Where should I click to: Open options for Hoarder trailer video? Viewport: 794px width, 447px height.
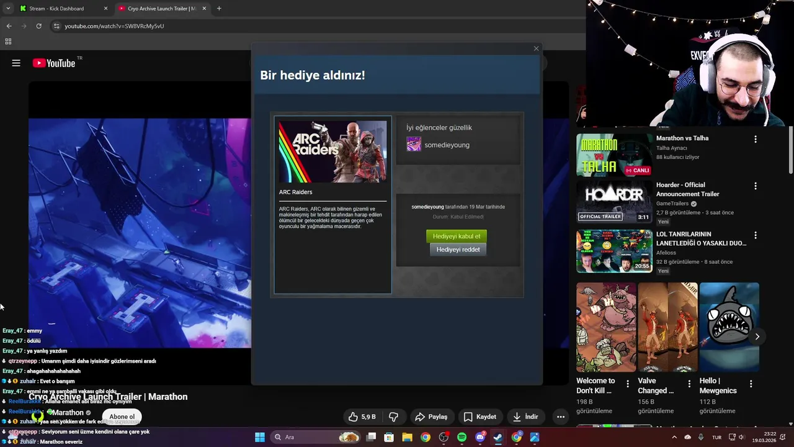click(x=755, y=186)
